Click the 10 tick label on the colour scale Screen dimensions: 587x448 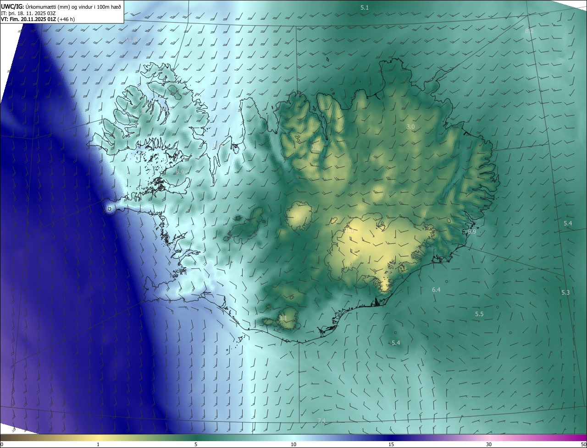[293, 444]
